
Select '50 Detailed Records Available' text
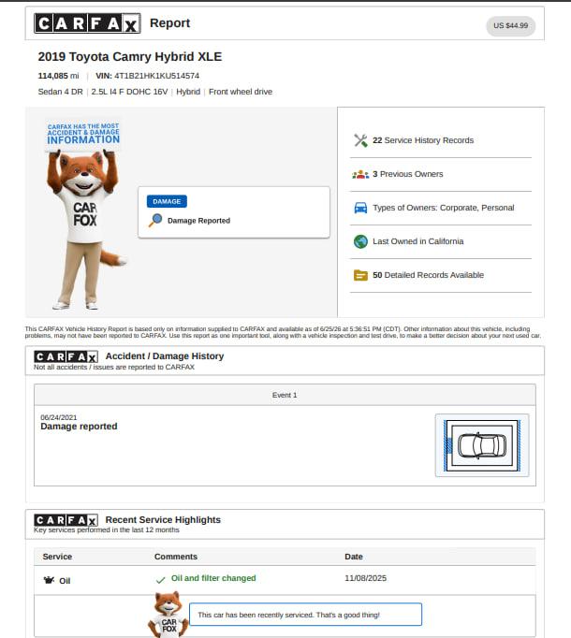(x=428, y=275)
